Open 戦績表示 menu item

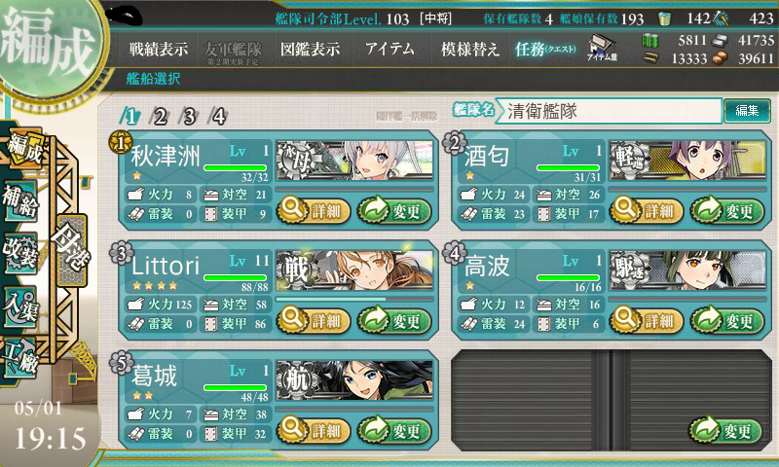159,49
